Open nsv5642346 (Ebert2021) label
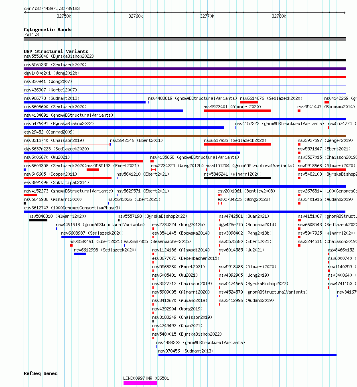The height and width of the screenshot is (387, 357). 136,140
